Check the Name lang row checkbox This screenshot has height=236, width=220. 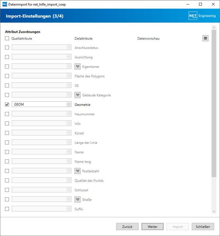click(7, 162)
